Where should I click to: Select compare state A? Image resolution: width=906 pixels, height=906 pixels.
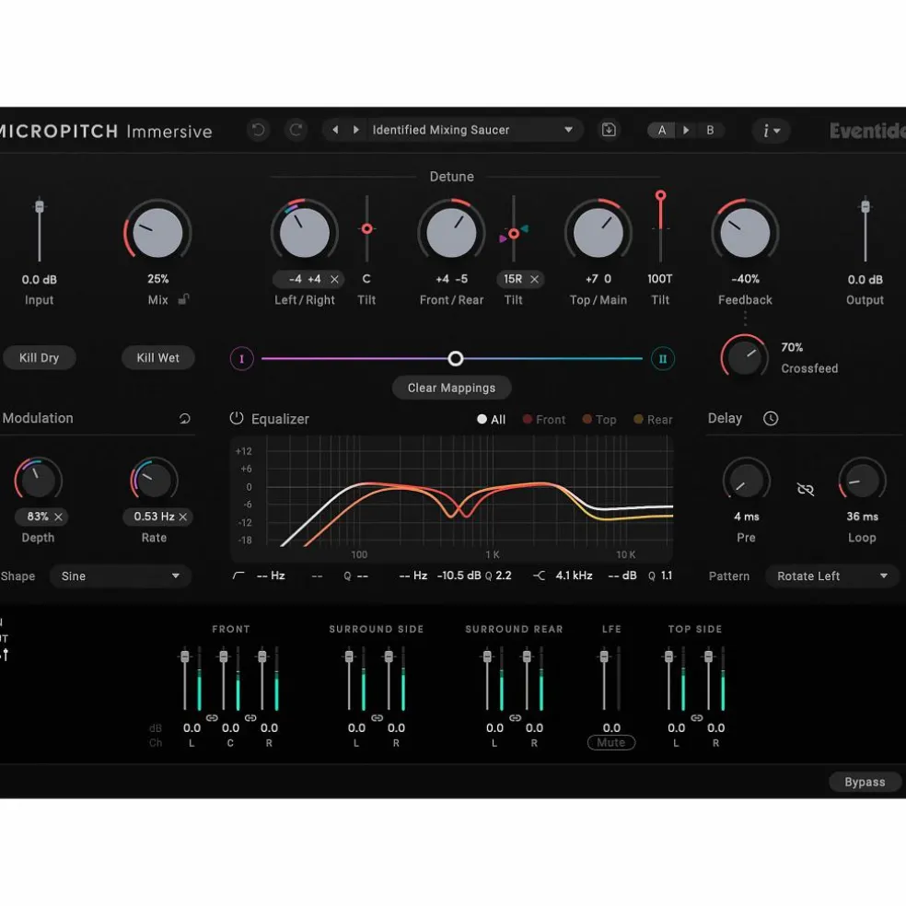[662, 130]
